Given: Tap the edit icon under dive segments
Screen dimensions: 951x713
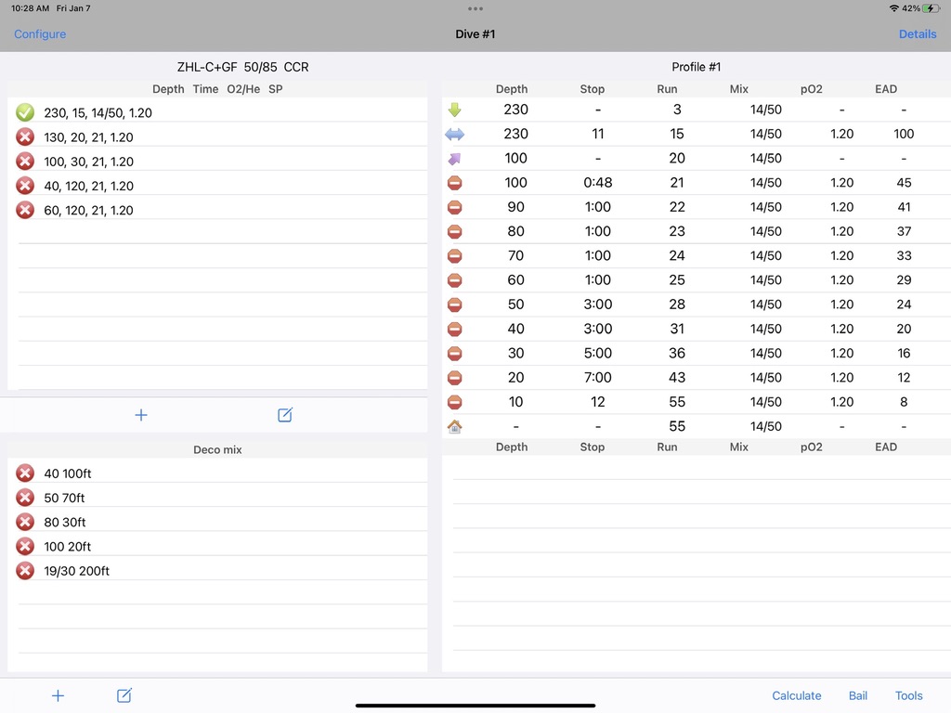Looking at the screenshot, I should (x=285, y=415).
